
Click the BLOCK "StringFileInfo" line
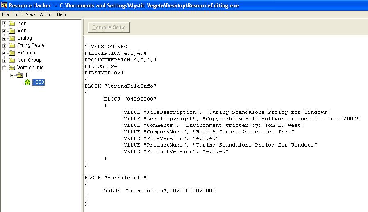pos(120,86)
